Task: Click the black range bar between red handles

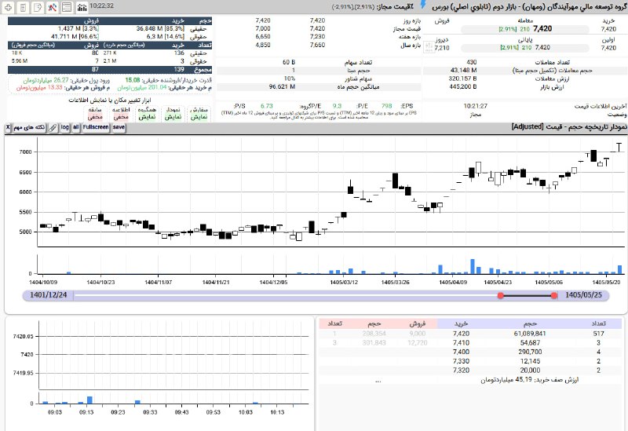Action: 527,296
